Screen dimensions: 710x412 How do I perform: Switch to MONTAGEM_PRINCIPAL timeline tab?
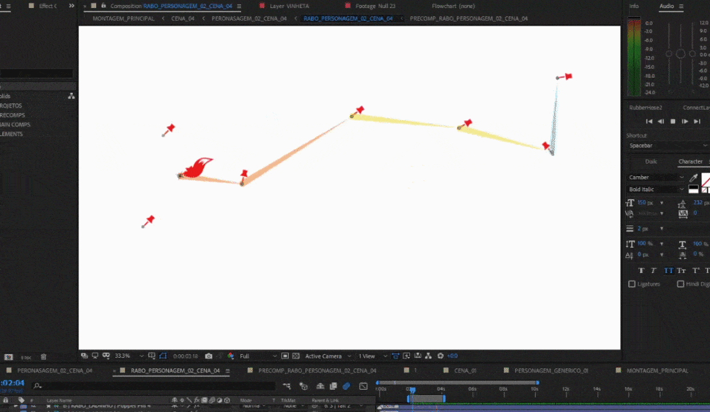657,371
